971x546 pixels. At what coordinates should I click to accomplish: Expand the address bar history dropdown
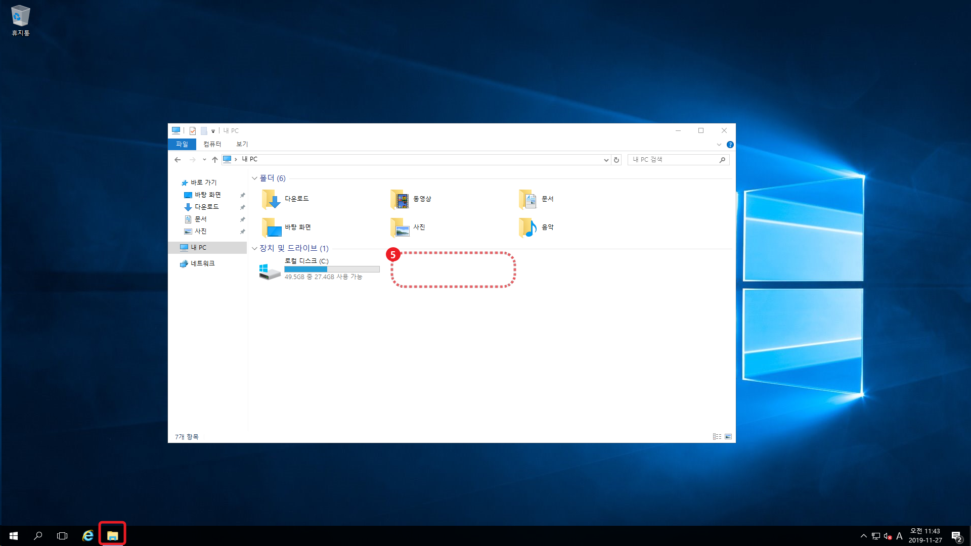pyautogui.click(x=606, y=160)
